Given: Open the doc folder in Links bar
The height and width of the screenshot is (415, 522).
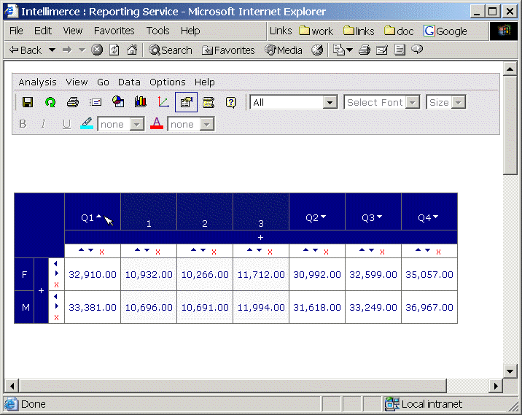Looking at the screenshot, I should 399,31.
